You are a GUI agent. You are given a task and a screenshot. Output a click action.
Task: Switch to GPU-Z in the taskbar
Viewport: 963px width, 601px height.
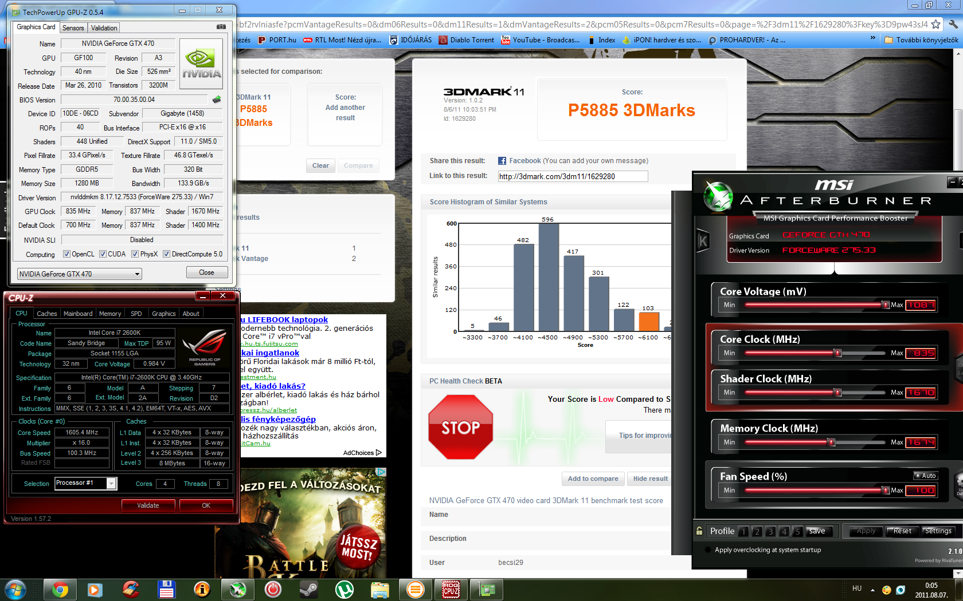tap(487, 589)
